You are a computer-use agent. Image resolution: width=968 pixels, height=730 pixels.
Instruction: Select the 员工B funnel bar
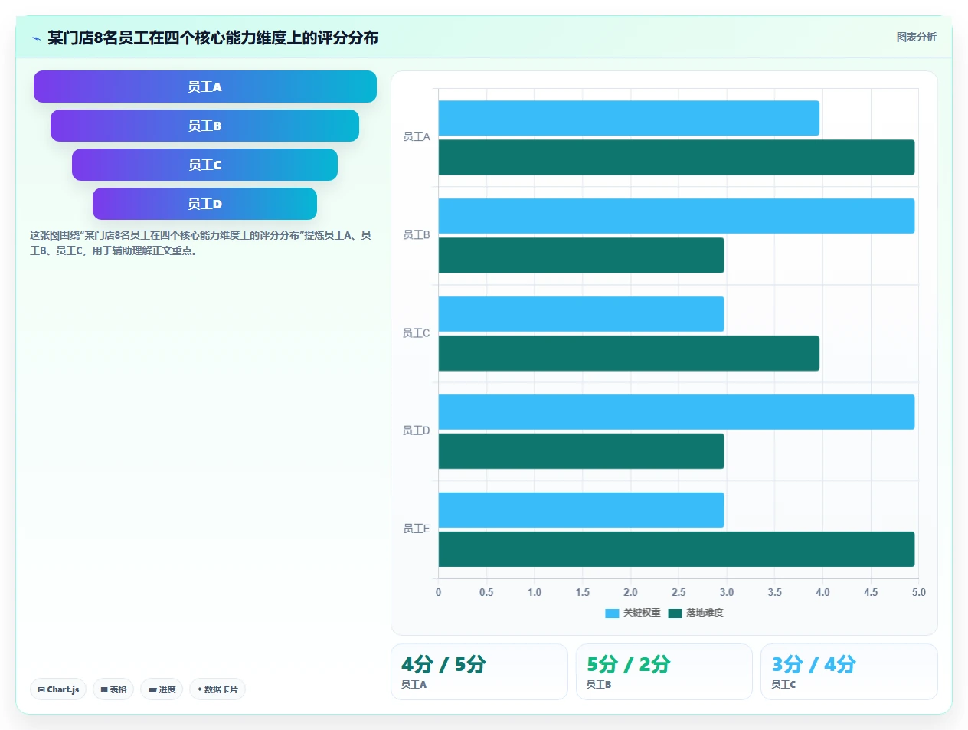tap(205, 126)
